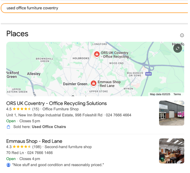Click the Places section heading

[x=17, y=34]
